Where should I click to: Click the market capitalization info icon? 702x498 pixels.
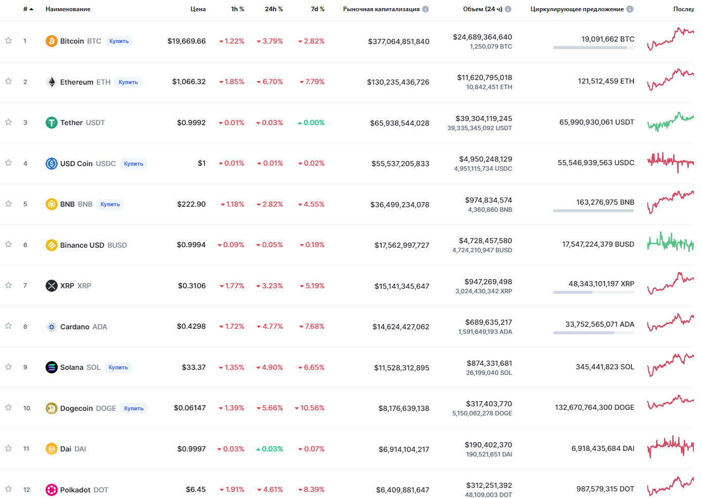point(425,9)
